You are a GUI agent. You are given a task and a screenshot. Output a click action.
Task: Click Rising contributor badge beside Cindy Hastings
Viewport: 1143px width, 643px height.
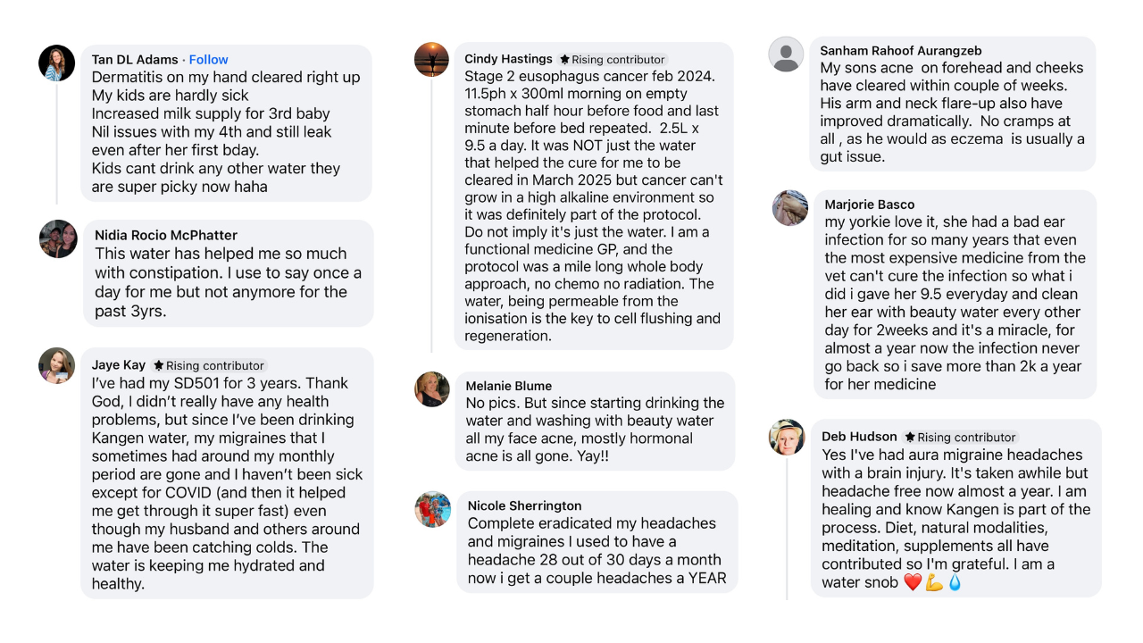coord(613,59)
